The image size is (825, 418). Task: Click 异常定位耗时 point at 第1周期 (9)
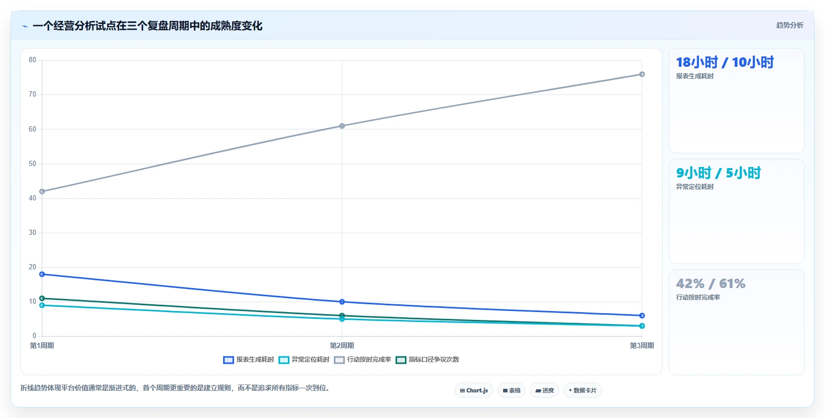point(42,305)
